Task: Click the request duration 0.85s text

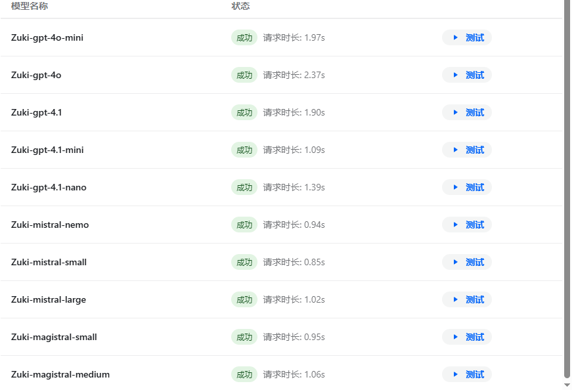Action: [294, 263]
